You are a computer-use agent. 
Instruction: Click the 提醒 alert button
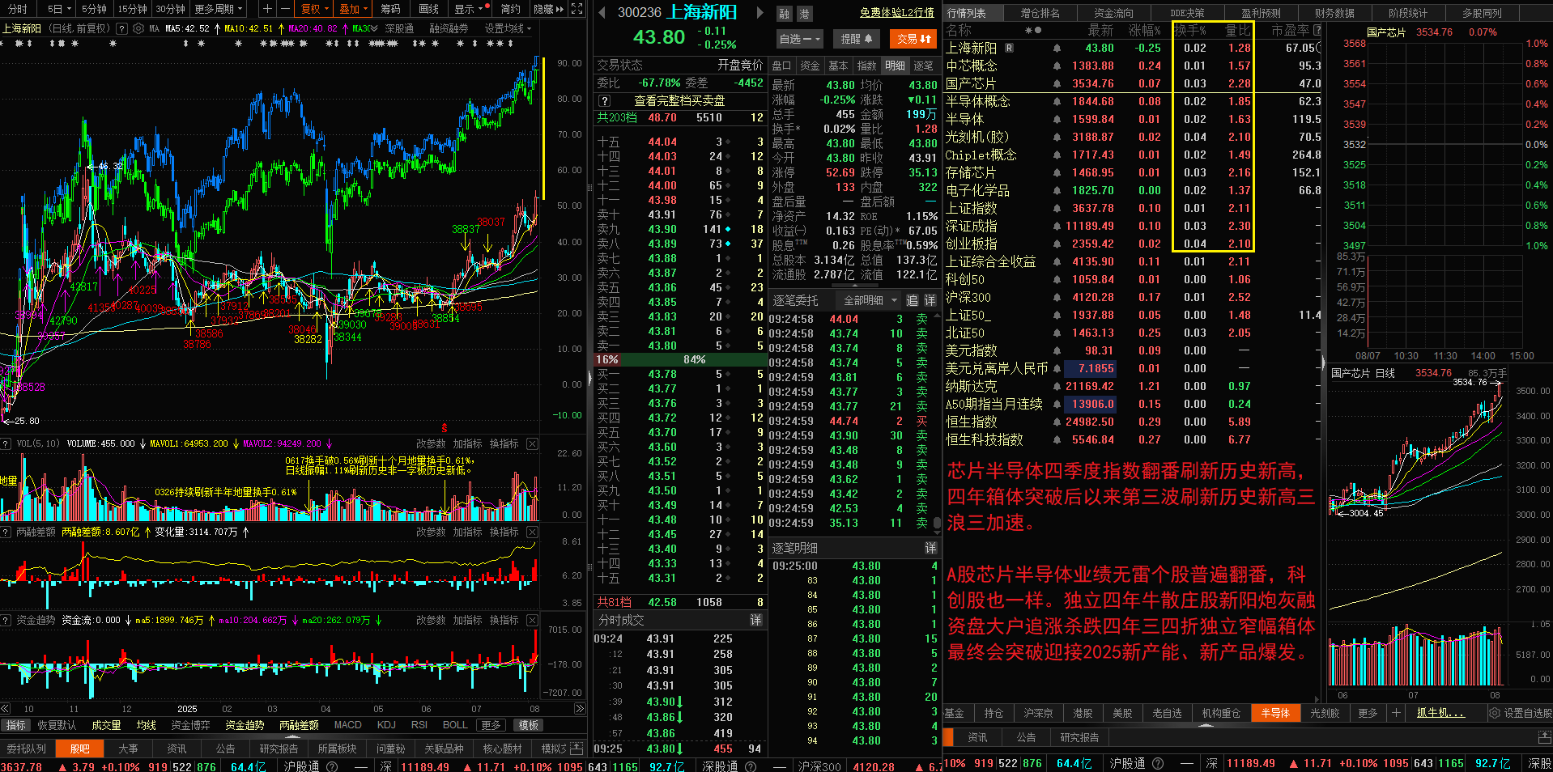[857, 39]
